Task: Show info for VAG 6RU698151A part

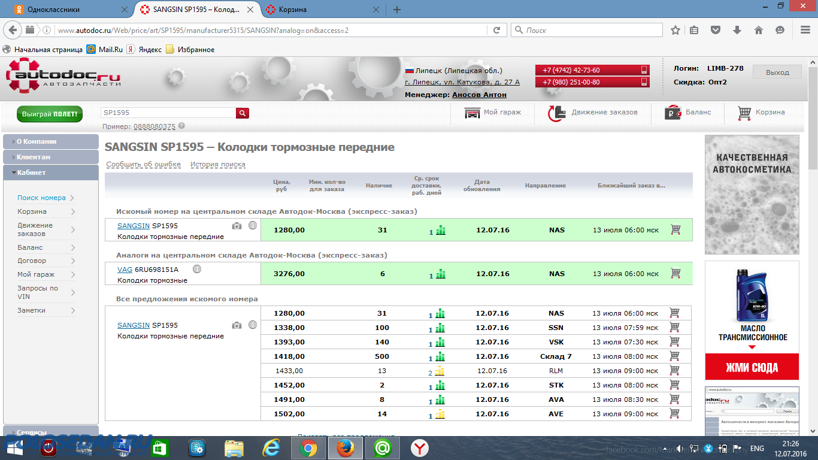Action: (x=196, y=269)
